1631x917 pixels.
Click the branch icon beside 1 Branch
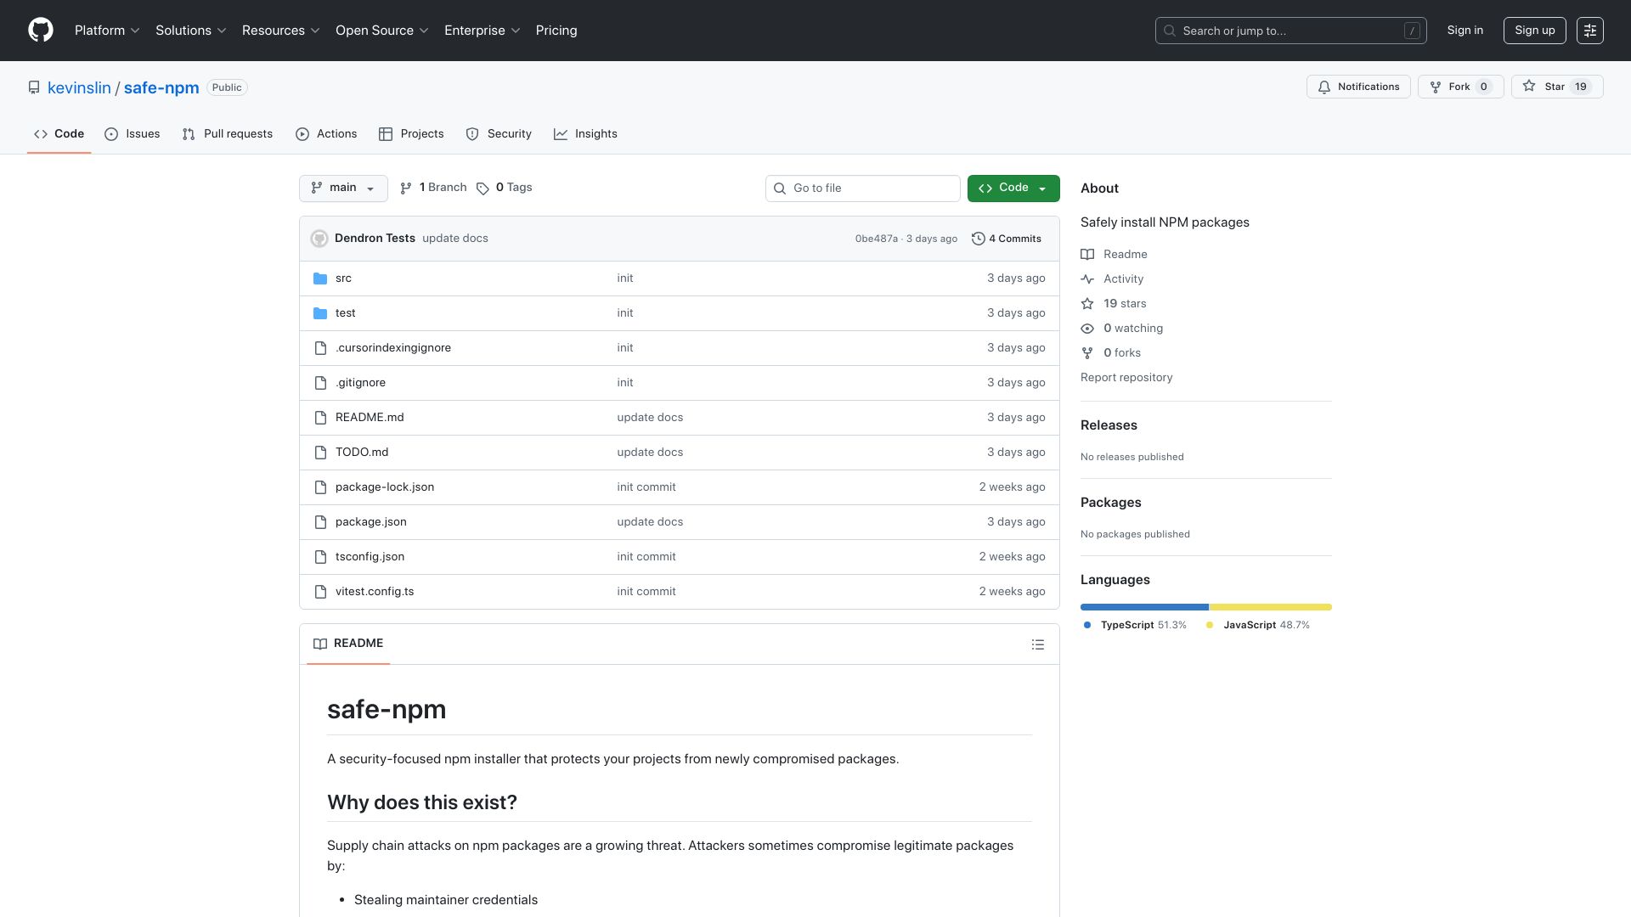[406, 188]
